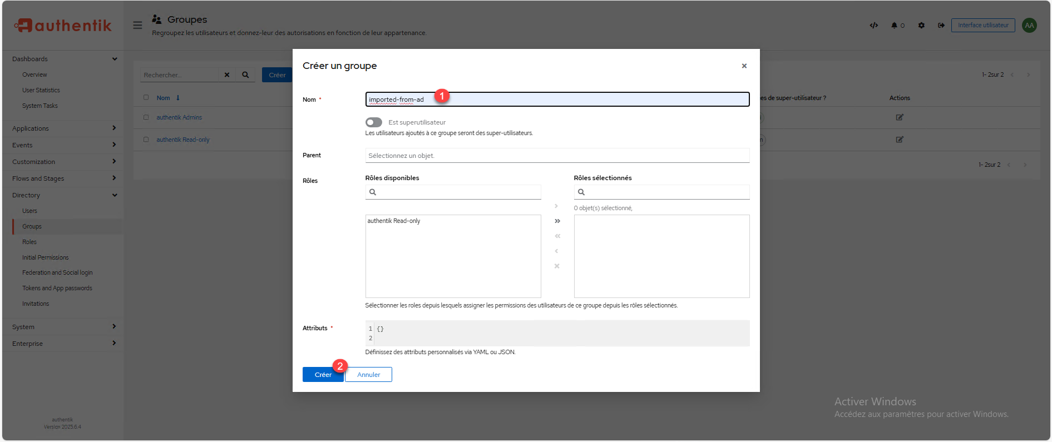
Task: Open the Parent object dropdown
Action: coord(557,156)
